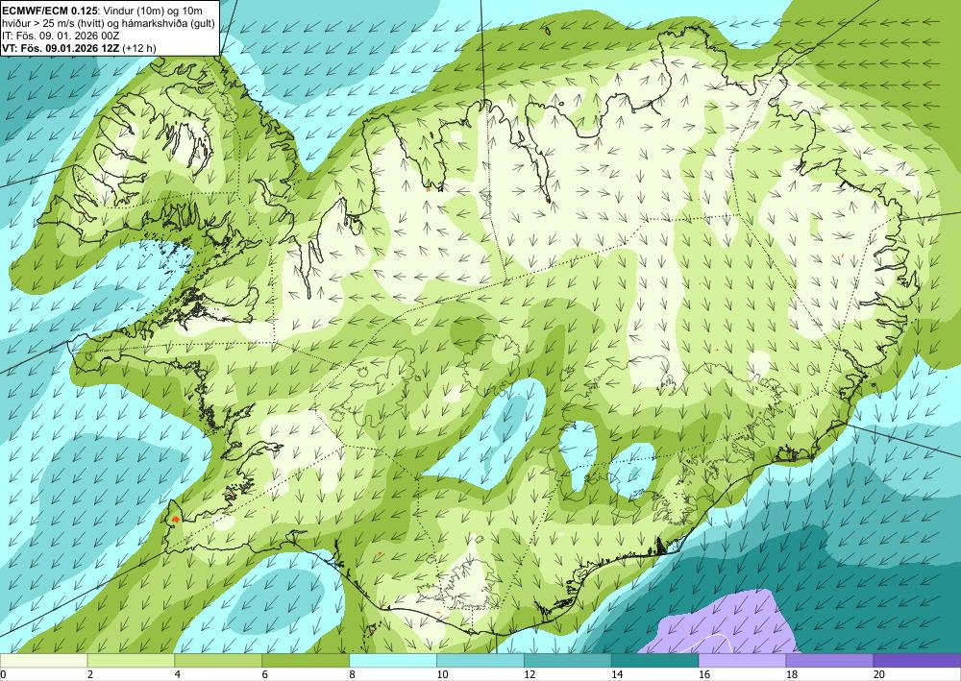Click the light green 2–4 m/s legend swatch
The image size is (961, 681).
click(131, 661)
